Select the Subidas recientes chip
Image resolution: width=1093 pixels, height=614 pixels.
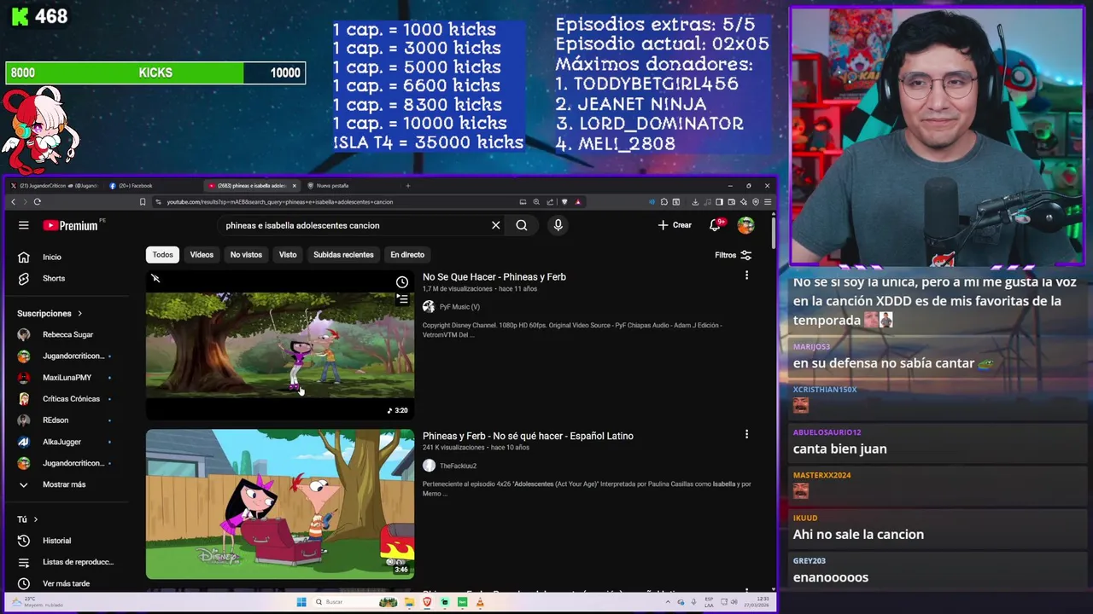[343, 254]
